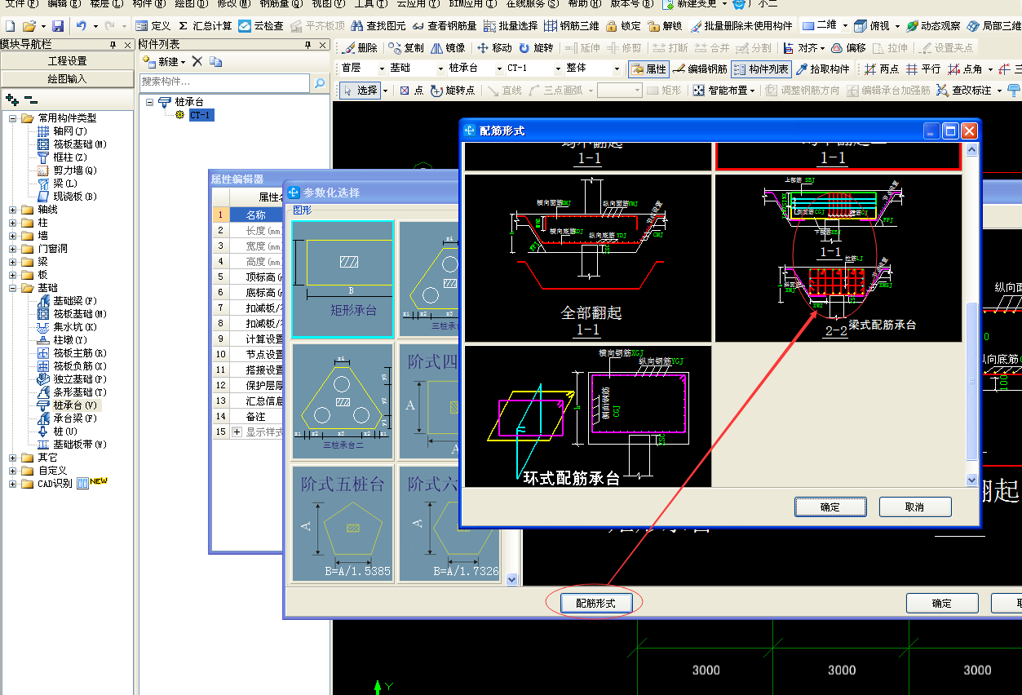
Task: Collapse the 基础 tree folder
Action: pyautogui.click(x=13, y=288)
